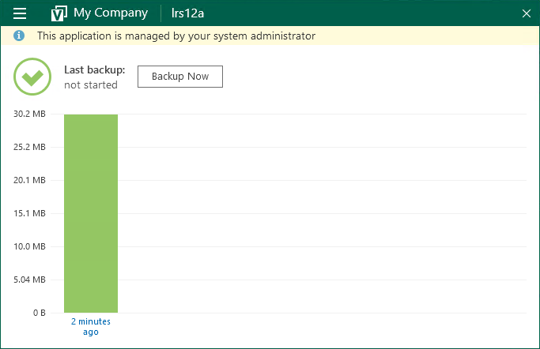The height and width of the screenshot is (349, 540).
Task: Click the 5.04 MB axis label
Action: (x=29, y=280)
